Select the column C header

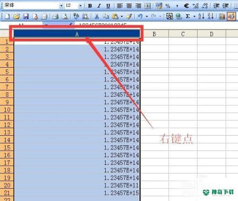[x=183, y=34]
